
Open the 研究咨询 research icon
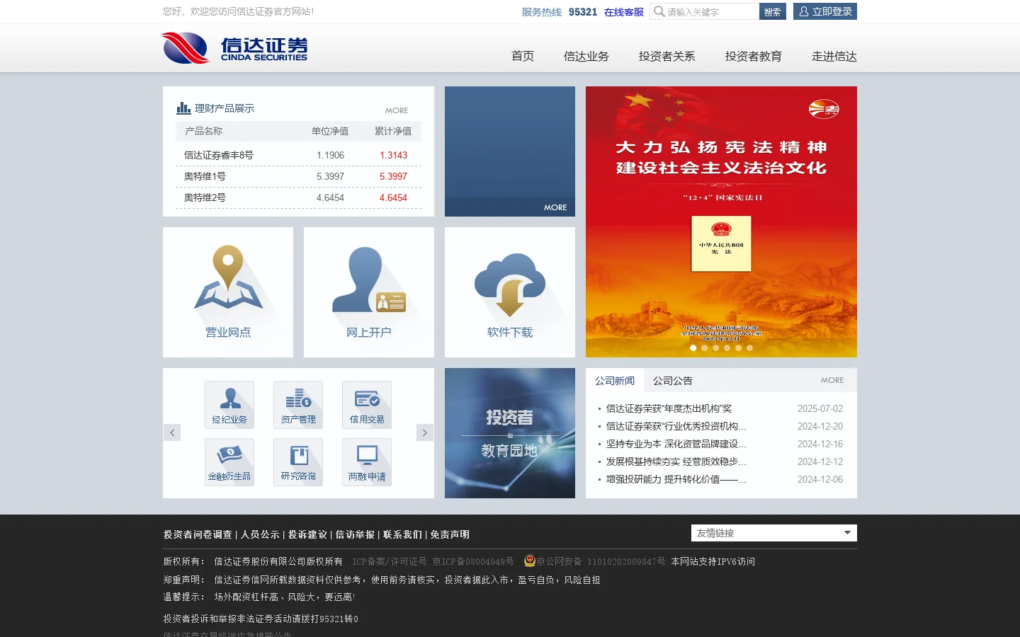tap(298, 461)
